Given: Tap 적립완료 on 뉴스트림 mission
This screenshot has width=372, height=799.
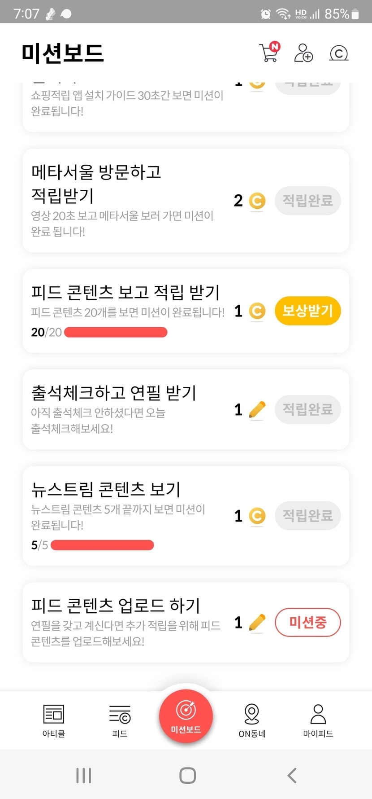Looking at the screenshot, I should click(x=307, y=516).
